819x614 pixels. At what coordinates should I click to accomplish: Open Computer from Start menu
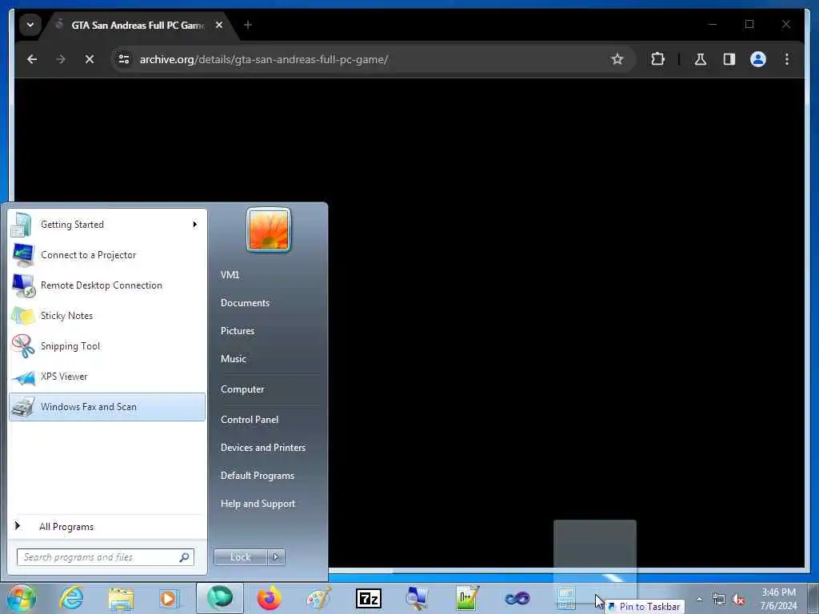tap(242, 389)
